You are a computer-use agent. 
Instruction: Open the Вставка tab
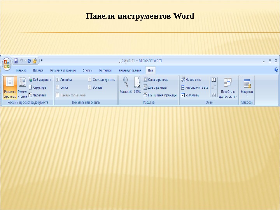click(38, 70)
